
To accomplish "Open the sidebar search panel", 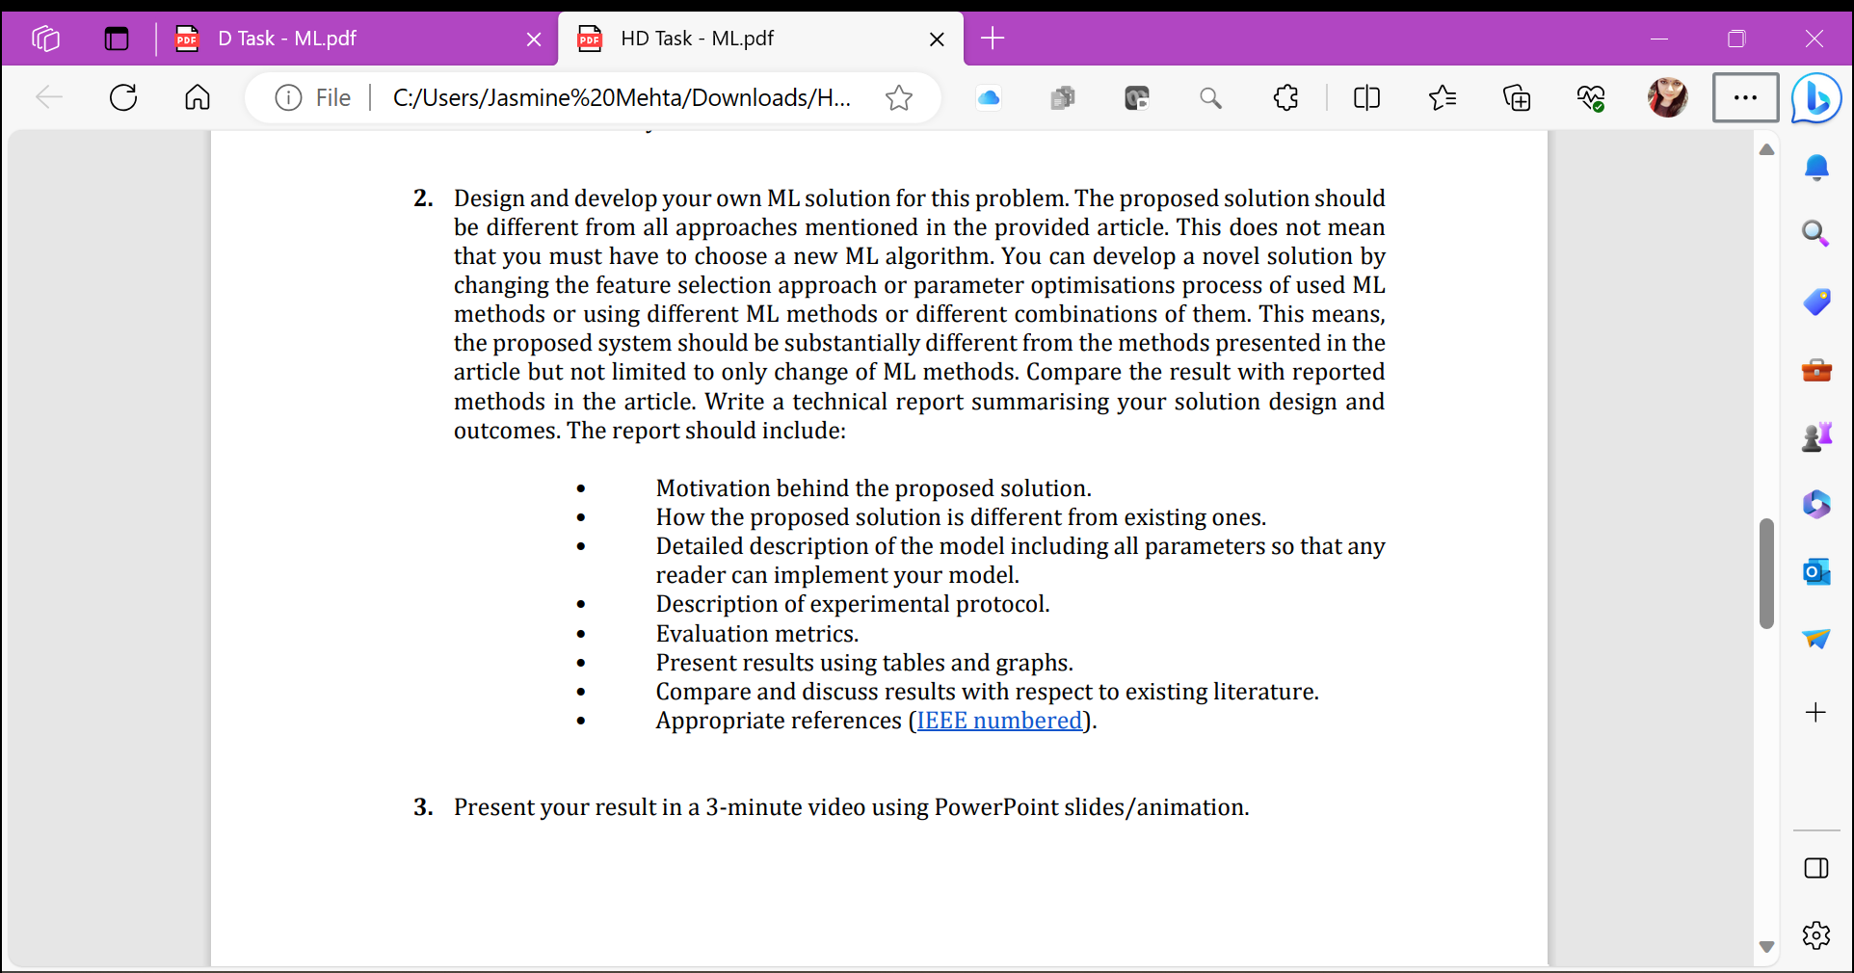I will [1816, 233].
